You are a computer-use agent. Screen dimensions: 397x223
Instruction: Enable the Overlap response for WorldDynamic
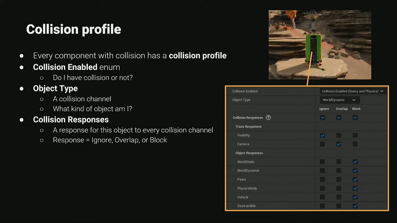tap(339, 170)
